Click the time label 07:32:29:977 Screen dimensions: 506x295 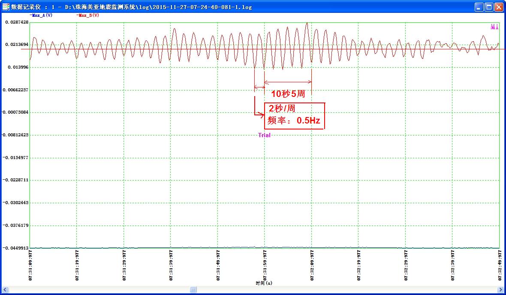point(406,265)
